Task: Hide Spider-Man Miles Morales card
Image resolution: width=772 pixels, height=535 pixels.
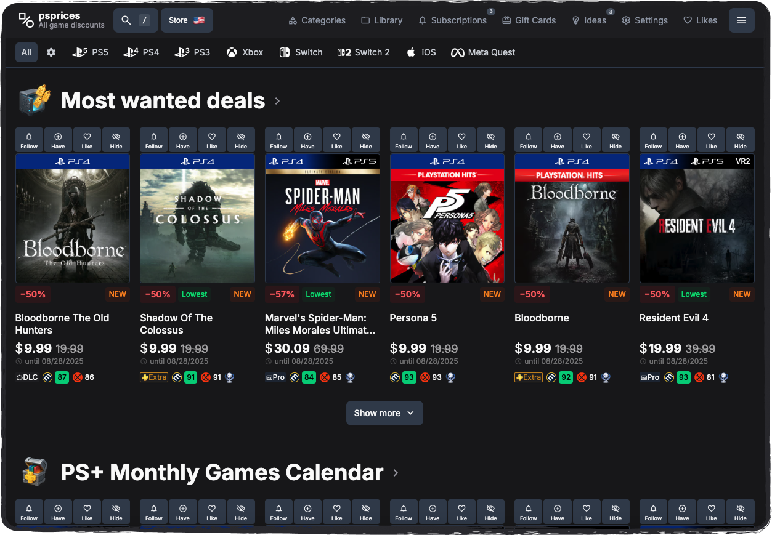Action: [x=366, y=140]
